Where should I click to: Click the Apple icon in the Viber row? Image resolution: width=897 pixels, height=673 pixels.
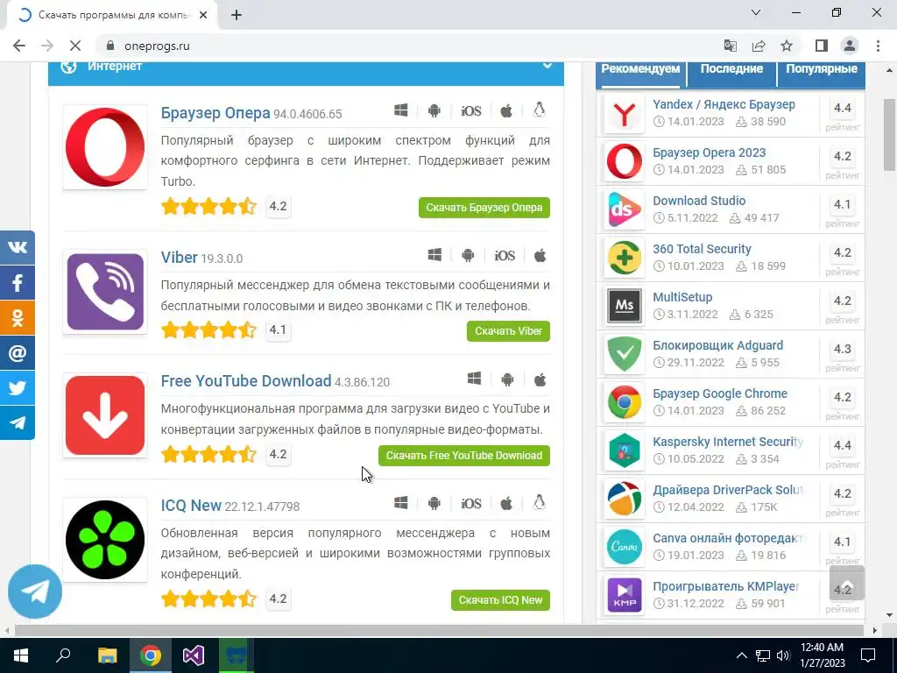coord(540,255)
